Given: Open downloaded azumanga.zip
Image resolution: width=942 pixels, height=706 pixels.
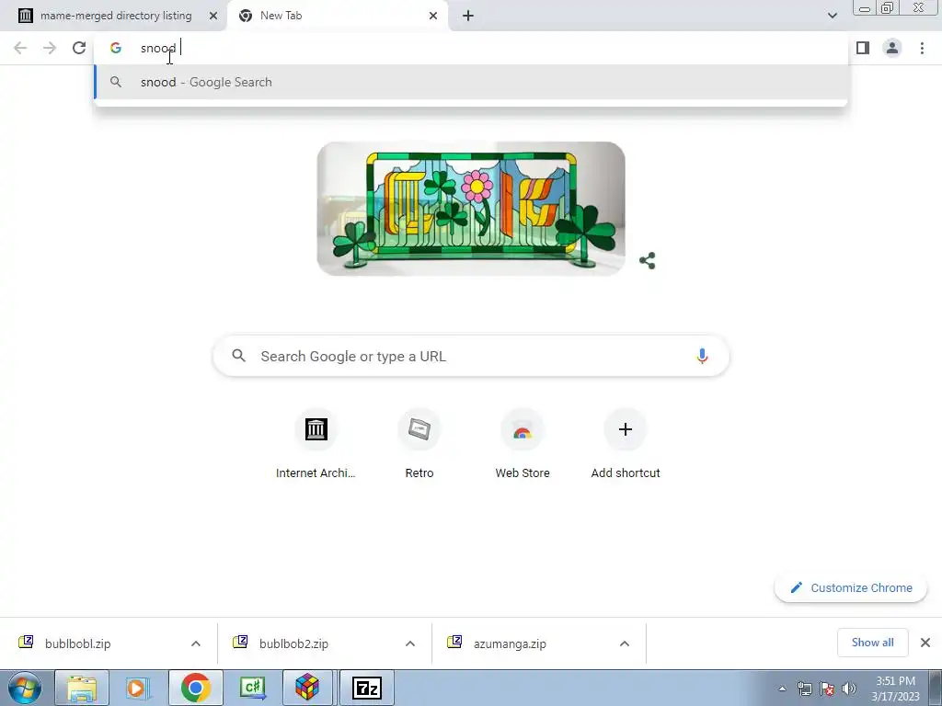Looking at the screenshot, I should 510,643.
